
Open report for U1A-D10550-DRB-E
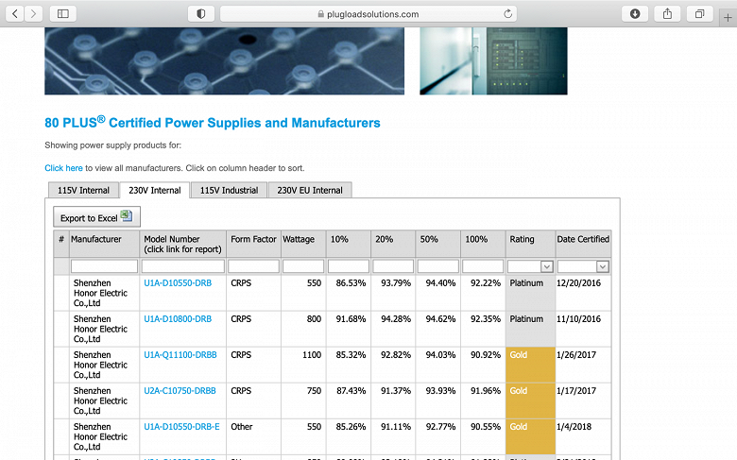pos(181,427)
